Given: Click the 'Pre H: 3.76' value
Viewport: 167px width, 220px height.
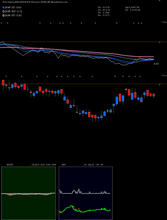Looking at the screenshot, I should 104,10.
